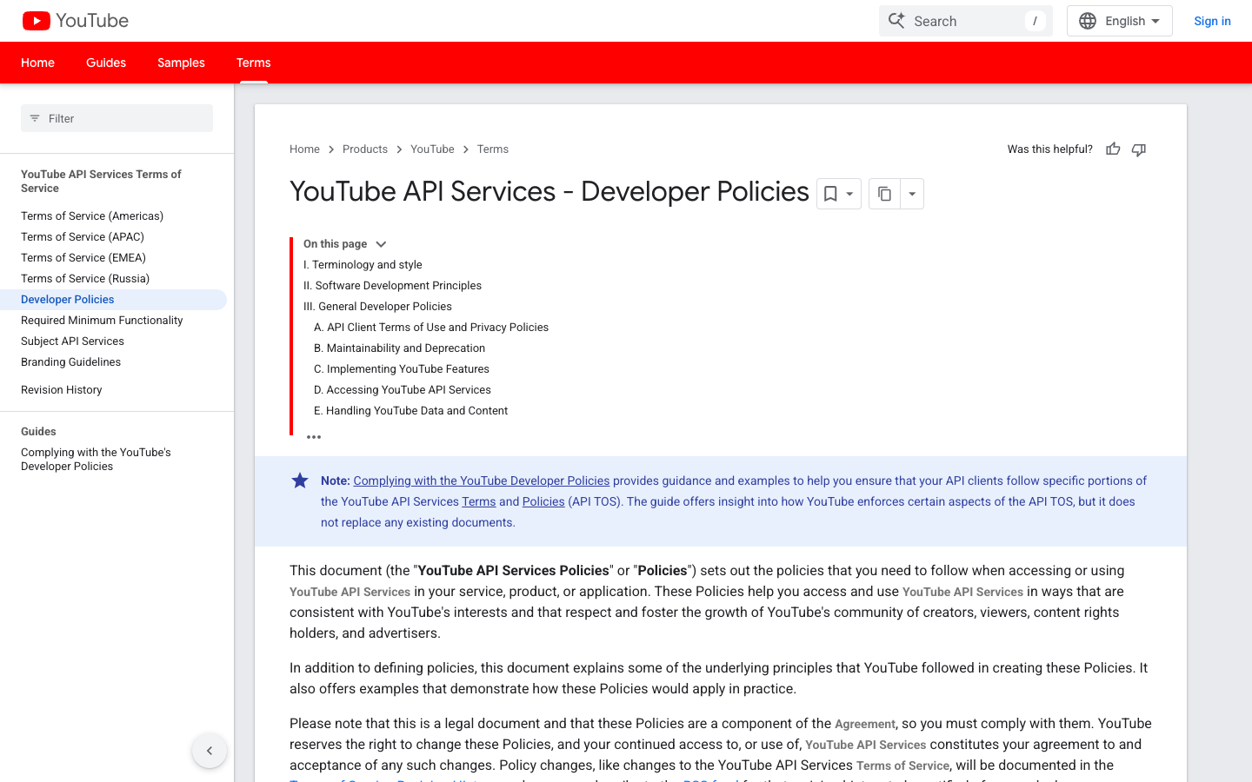Click the Agreement term in the paragraph
This screenshot has height=782, width=1252.
coord(865,724)
